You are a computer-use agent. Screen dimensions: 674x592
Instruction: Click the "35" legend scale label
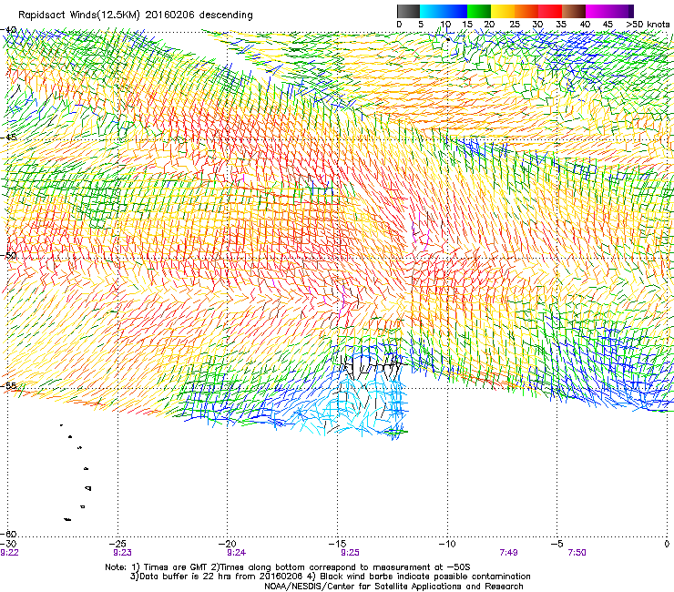561,25
